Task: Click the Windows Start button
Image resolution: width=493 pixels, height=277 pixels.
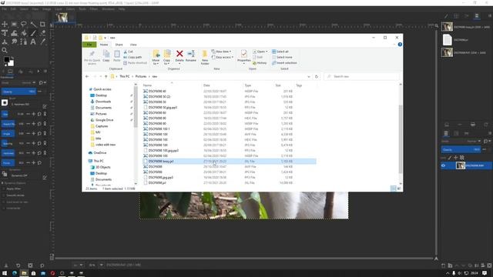Action: (5, 273)
